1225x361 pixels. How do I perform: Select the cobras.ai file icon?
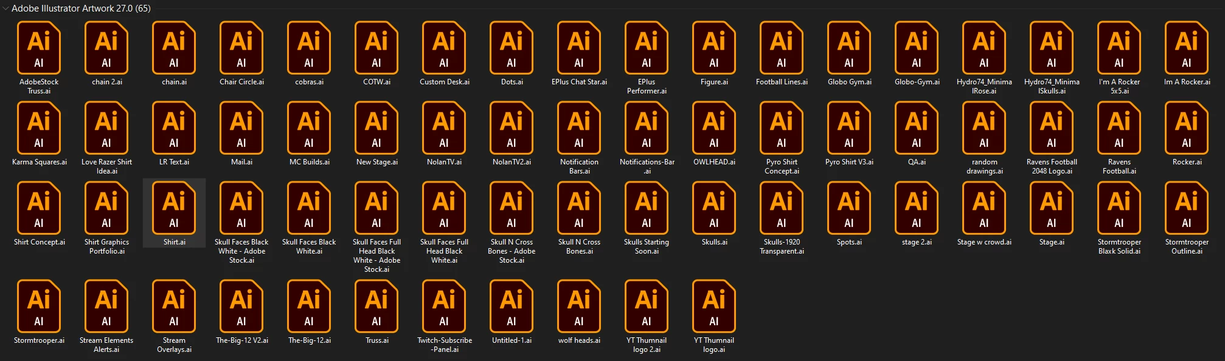pos(309,47)
